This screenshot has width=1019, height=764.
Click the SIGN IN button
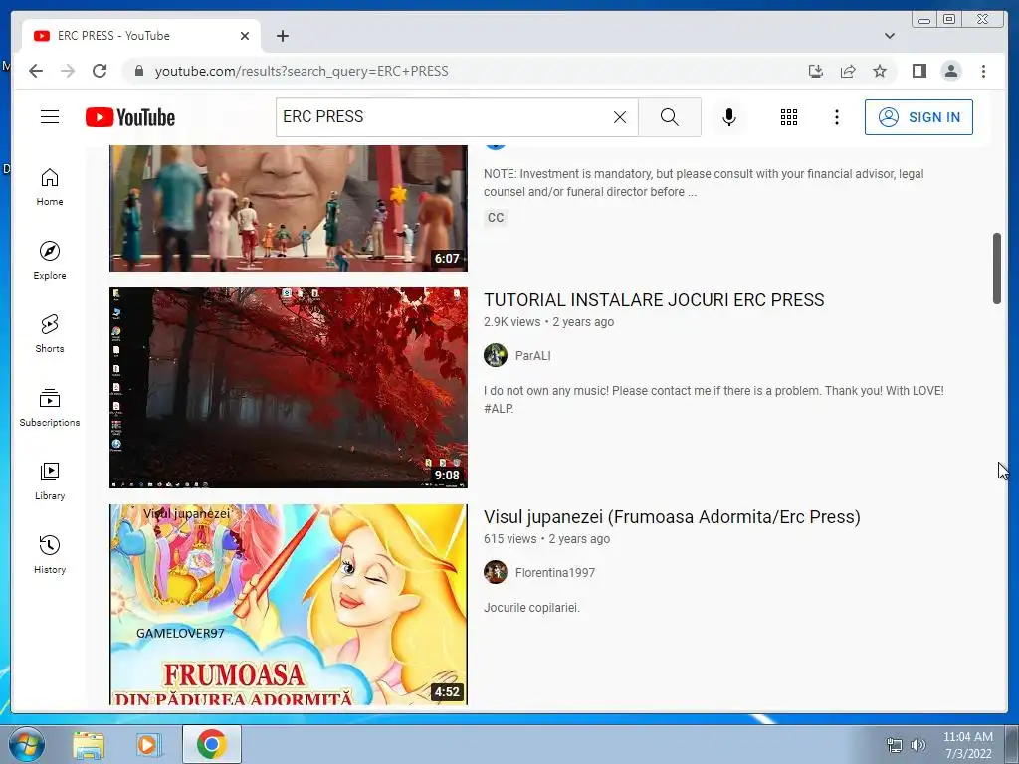tap(918, 117)
